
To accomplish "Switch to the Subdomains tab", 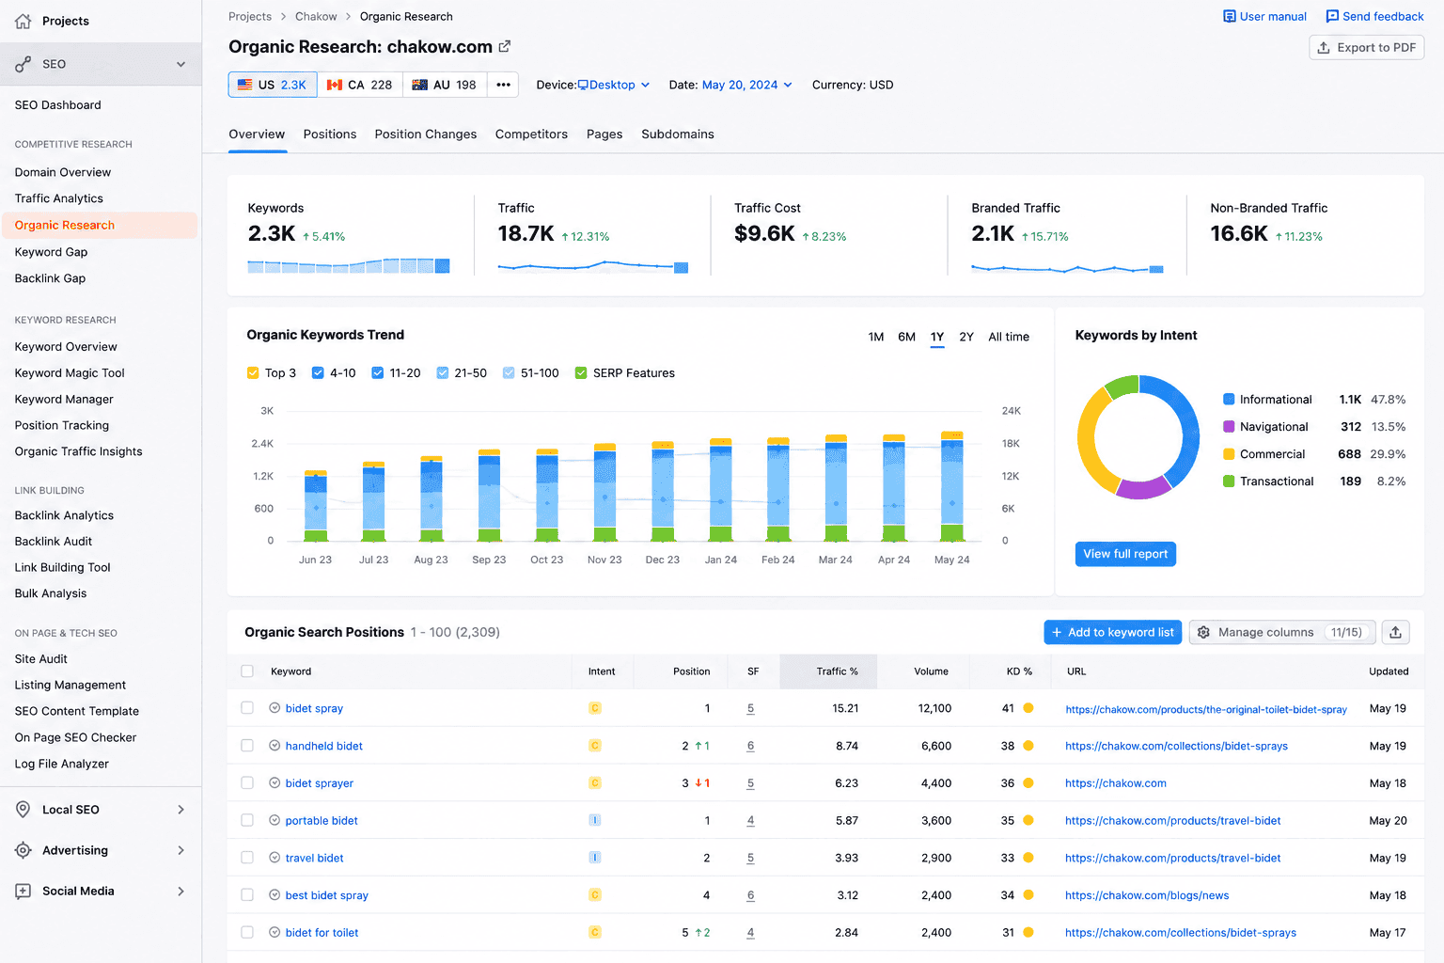I will (x=678, y=134).
